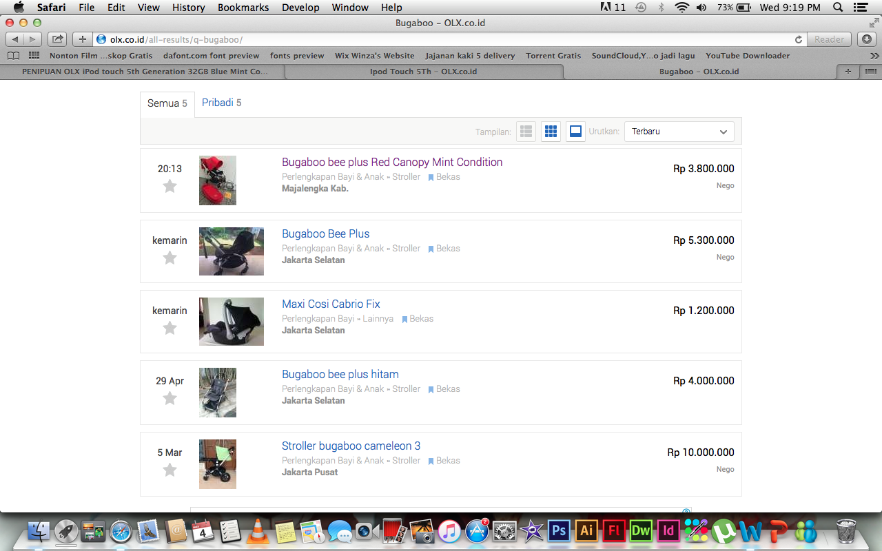
Task: Click the Rp 10.000.000 price
Action: pos(701,453)
